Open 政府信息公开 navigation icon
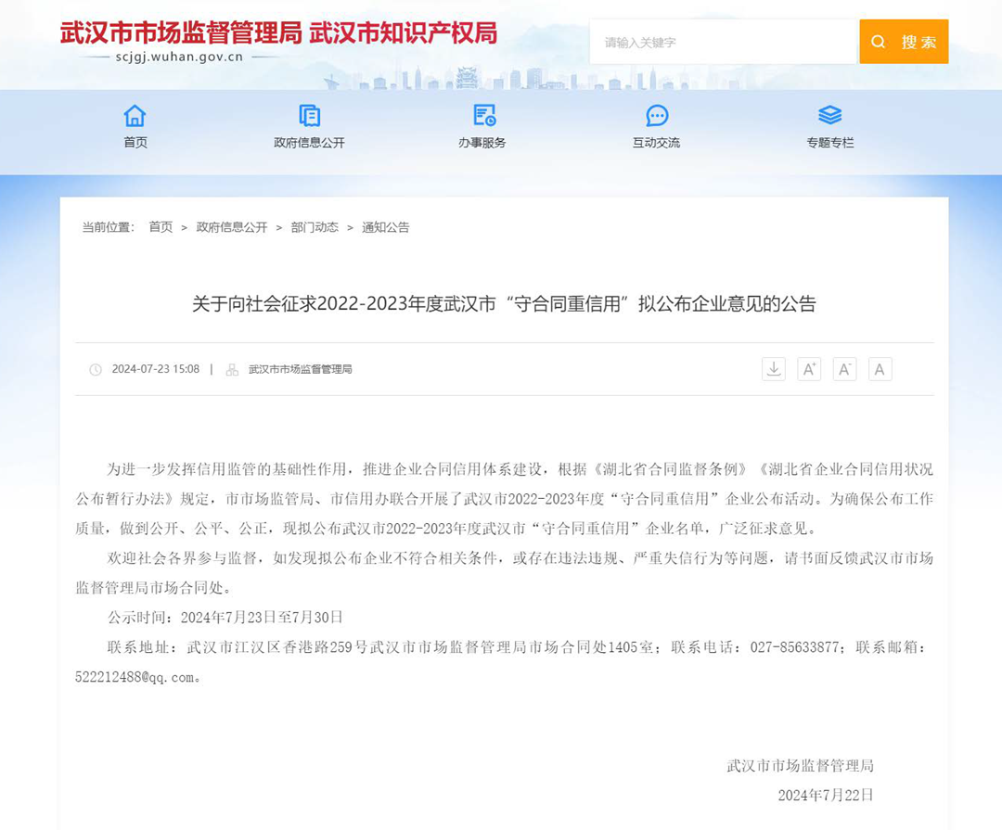This screenshot has width=1002, height=830. point(309,116)
